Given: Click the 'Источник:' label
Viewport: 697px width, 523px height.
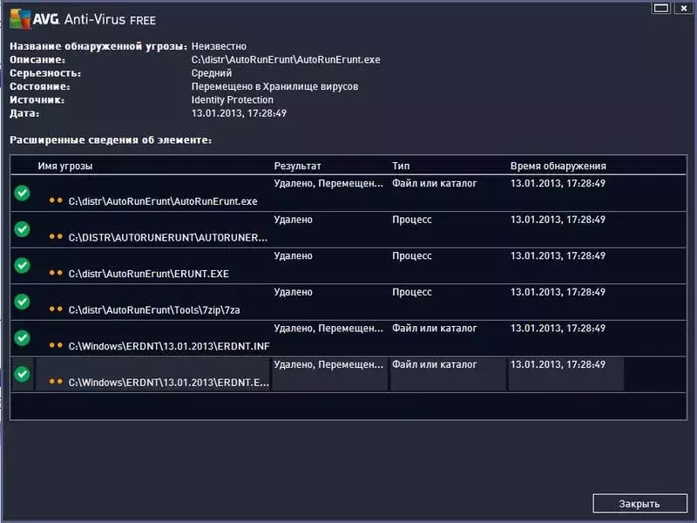Looking at the screenshot, I should pyautogui.click(x=37, y=100).
